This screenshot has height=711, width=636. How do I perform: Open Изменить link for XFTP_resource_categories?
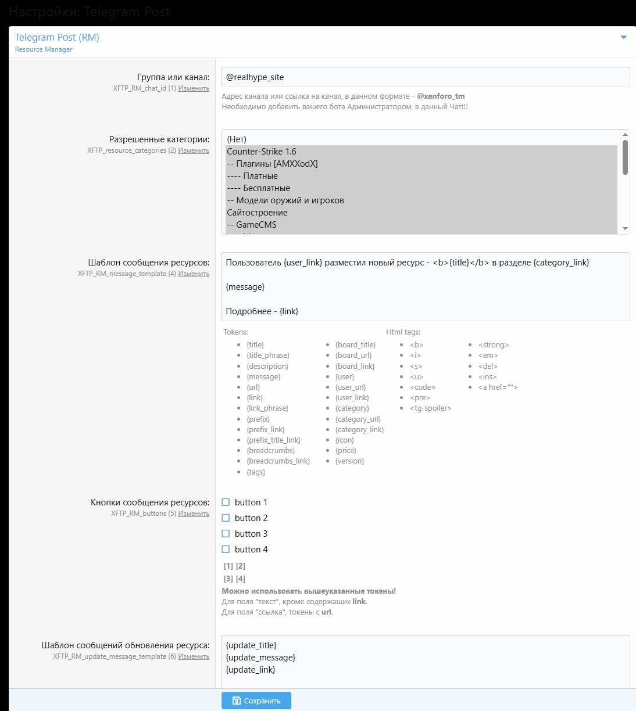point(194,151)
